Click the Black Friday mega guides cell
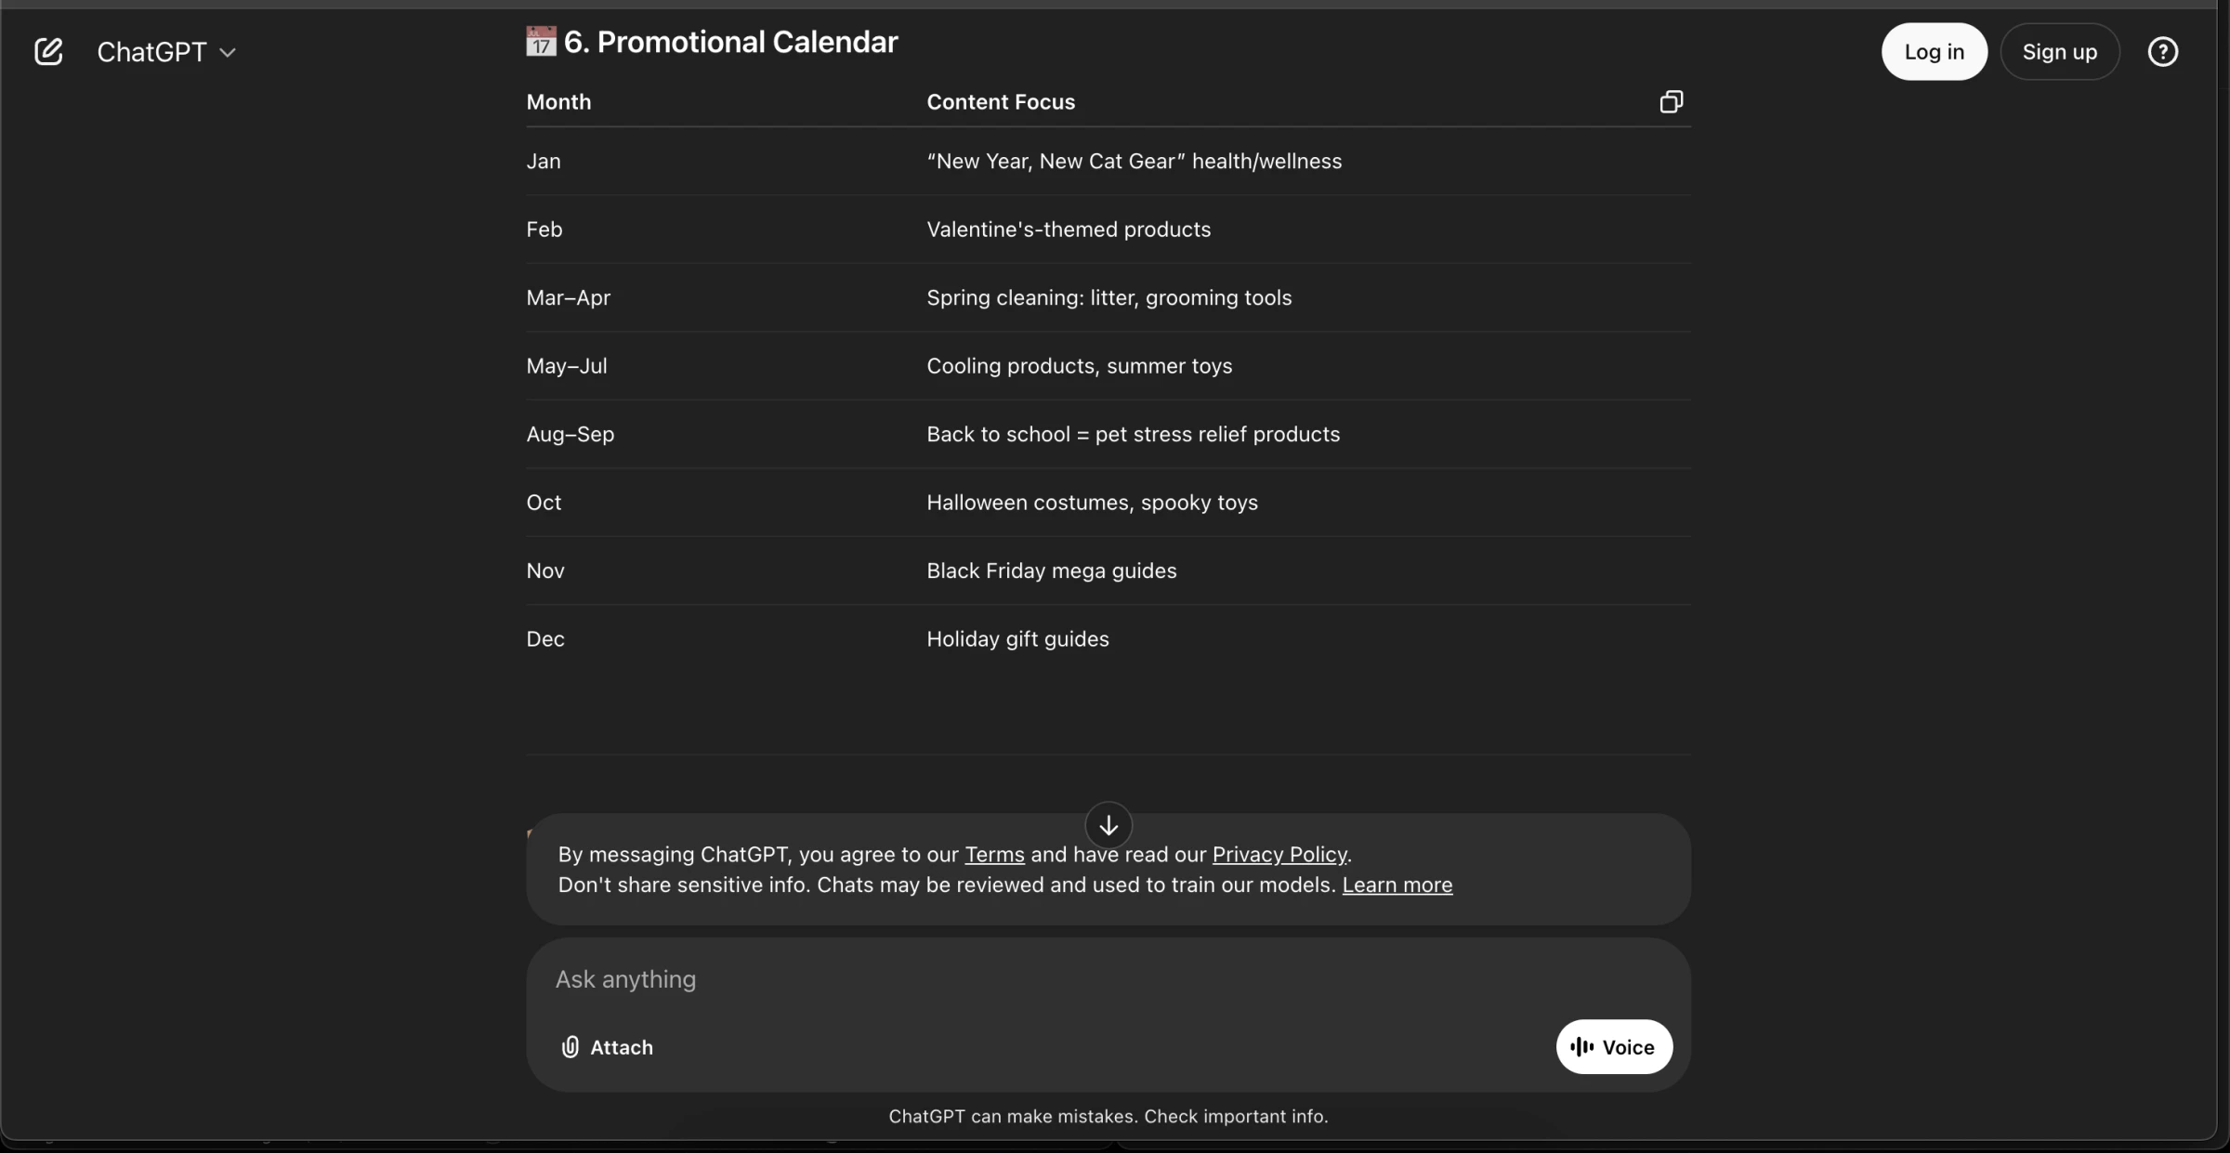Screen dimensions: 2230x1153 pos(1051,570)
